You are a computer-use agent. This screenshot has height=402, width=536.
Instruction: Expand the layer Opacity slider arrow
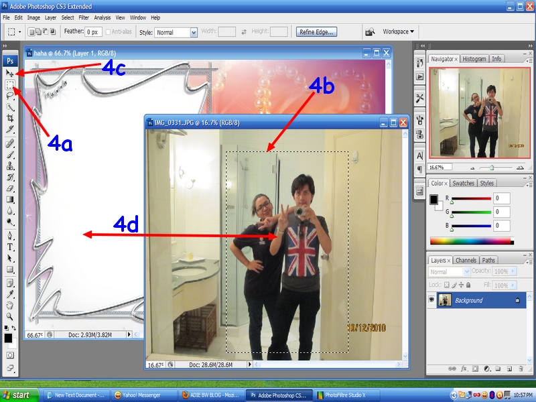pyautogui.click(x=513, y=271)
